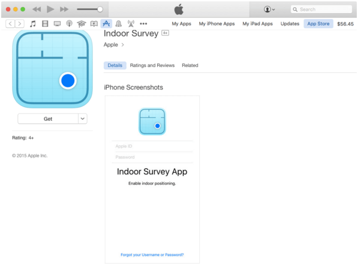Click the large Indoor Survey app icon
Image resolution: width=358 pixels, height=271 pixels.
click(x=52, y=68)
